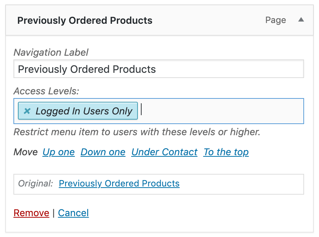Viewport: 319px width, 237px height.
Task: Click the Original label in the box
Action: [36, 184]
